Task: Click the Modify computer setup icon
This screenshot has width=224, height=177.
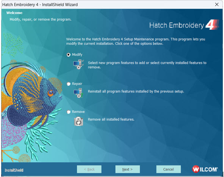Action: (78, 64)
